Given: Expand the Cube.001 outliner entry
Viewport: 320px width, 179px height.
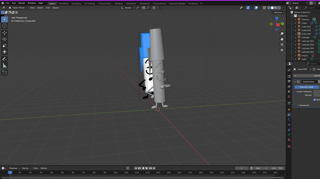Looking at the screenshot, I should [295, 27].
